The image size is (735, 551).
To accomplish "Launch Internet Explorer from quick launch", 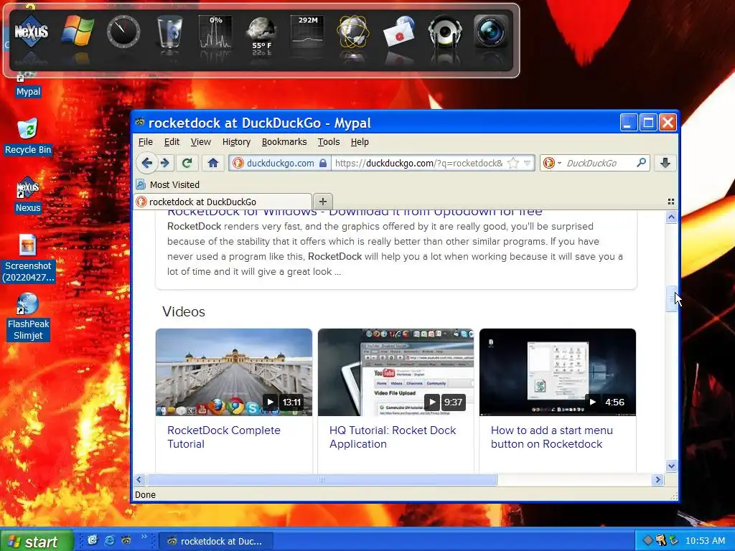I will (110, 540).
